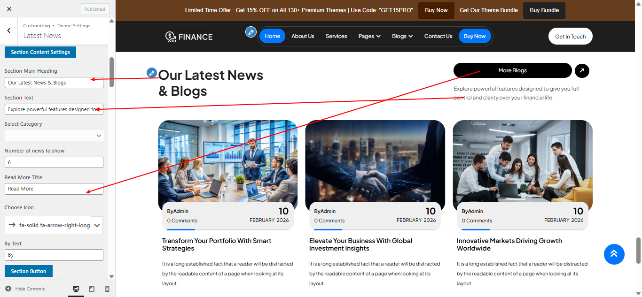Screen dimensions: 642x297
Task: Open the Select Category dropdown
Action: [54, 136]
